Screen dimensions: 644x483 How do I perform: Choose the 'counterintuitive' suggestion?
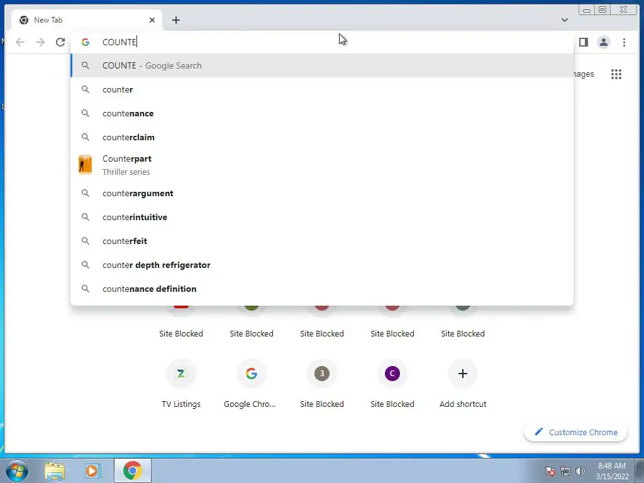tap(322, 217)
